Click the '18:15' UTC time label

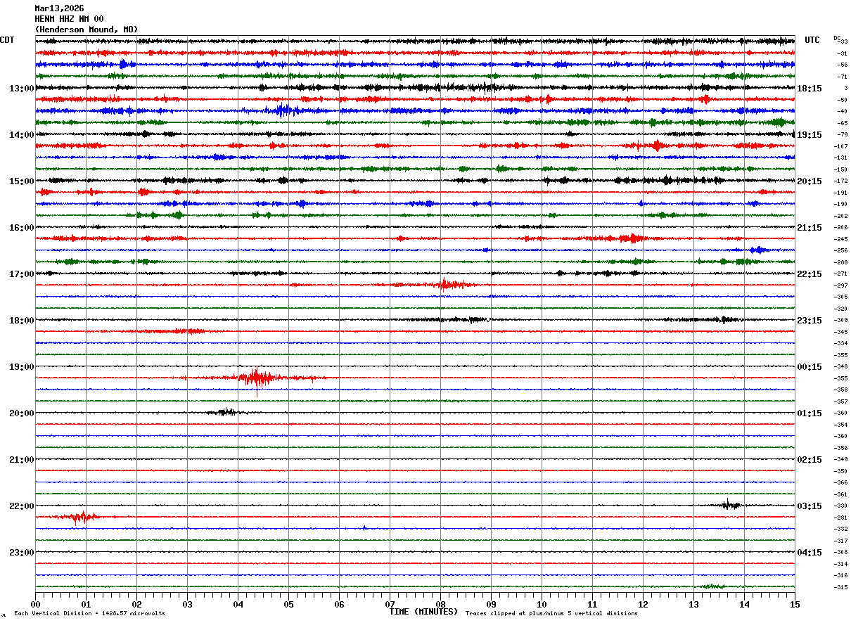810,89
